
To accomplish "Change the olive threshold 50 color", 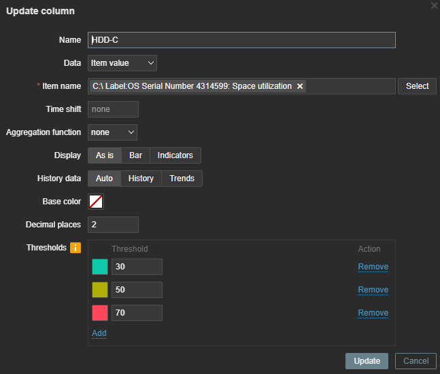I will click(100, 290).
